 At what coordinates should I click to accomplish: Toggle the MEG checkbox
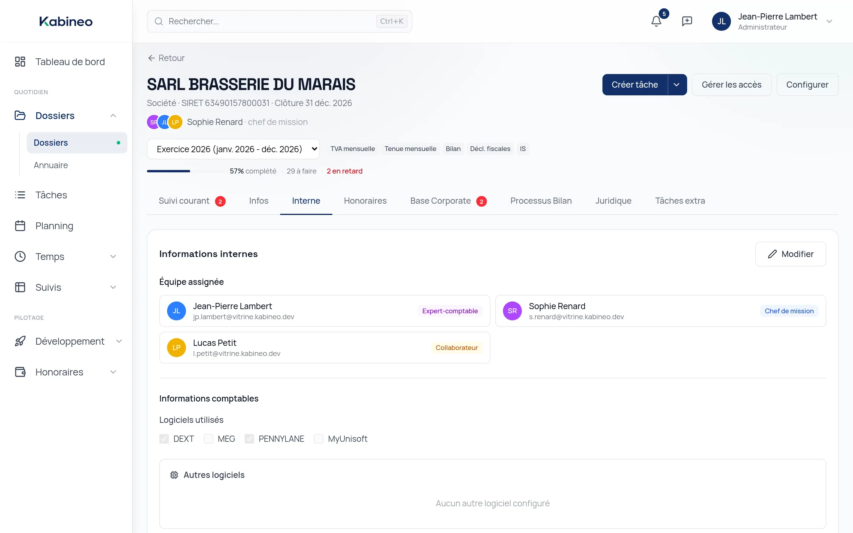pyautogui.click(x=208, y=439)
